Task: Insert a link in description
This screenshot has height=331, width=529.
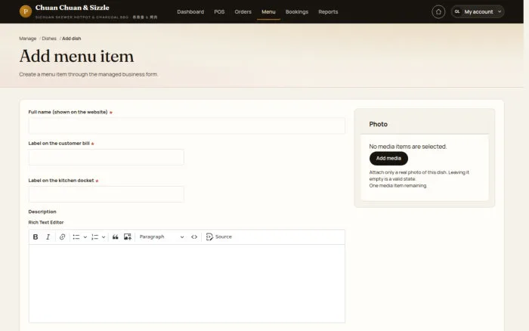Action: tap(62, 237)
